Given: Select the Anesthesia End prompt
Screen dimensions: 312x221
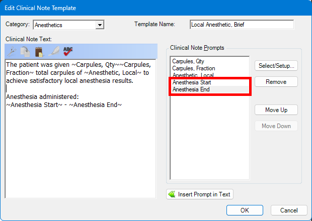Looking at the screenshot, I should (x=209, y=89).
